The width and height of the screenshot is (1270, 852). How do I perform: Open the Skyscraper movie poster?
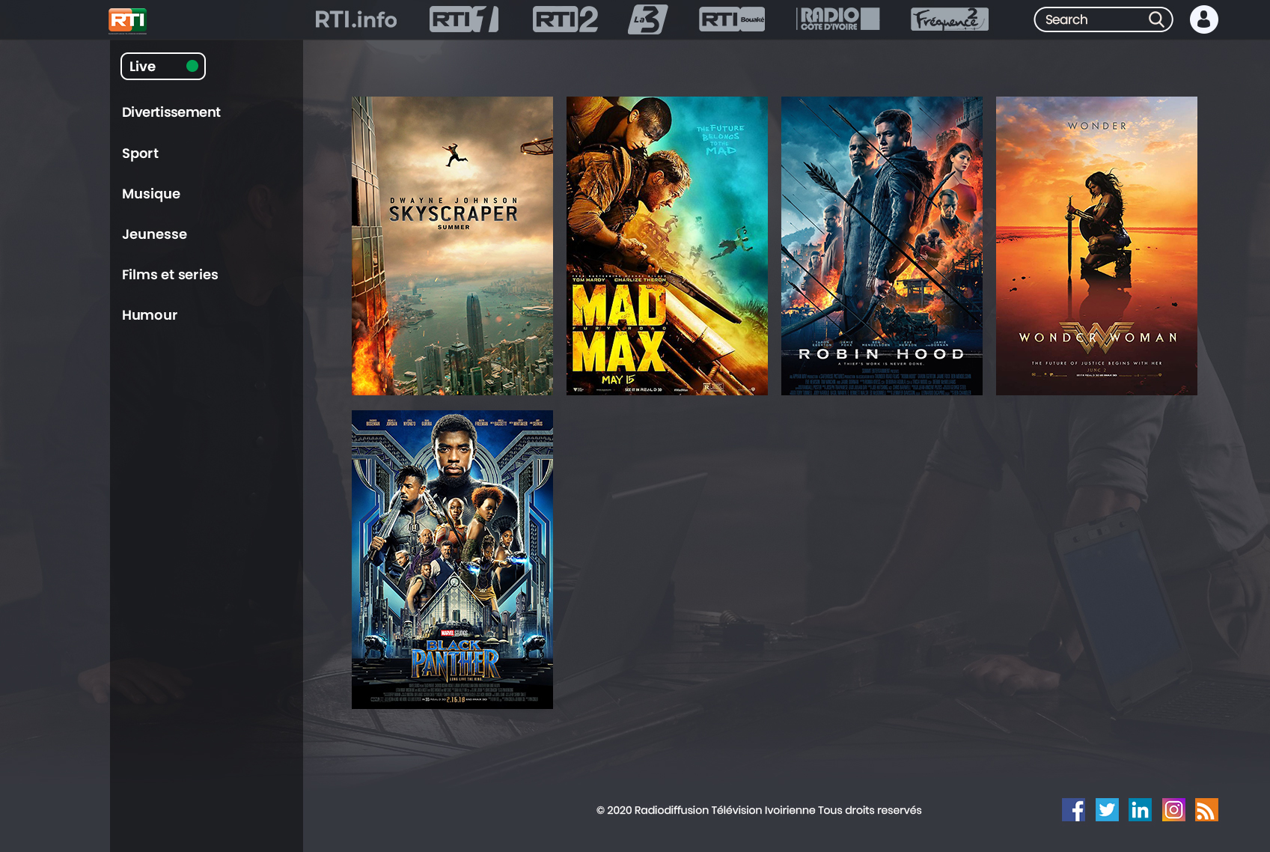(x=452, y=246)
